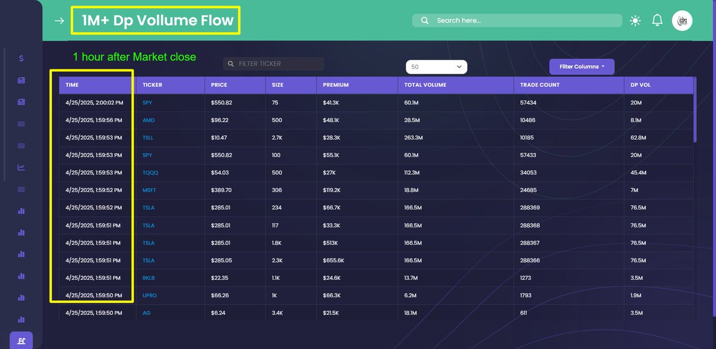Screen dimensions: 716x349
Task: Open the UPRO ticker link
Action: (x=150, y=295)
